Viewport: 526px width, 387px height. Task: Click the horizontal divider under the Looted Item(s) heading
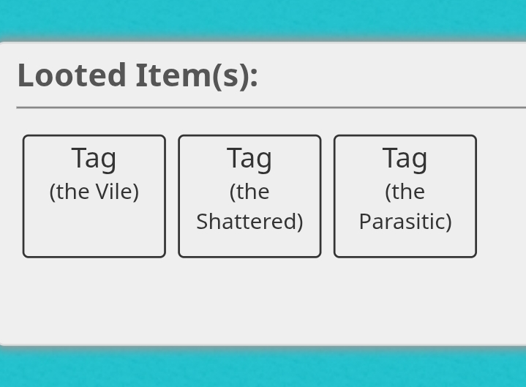(271, 108)
